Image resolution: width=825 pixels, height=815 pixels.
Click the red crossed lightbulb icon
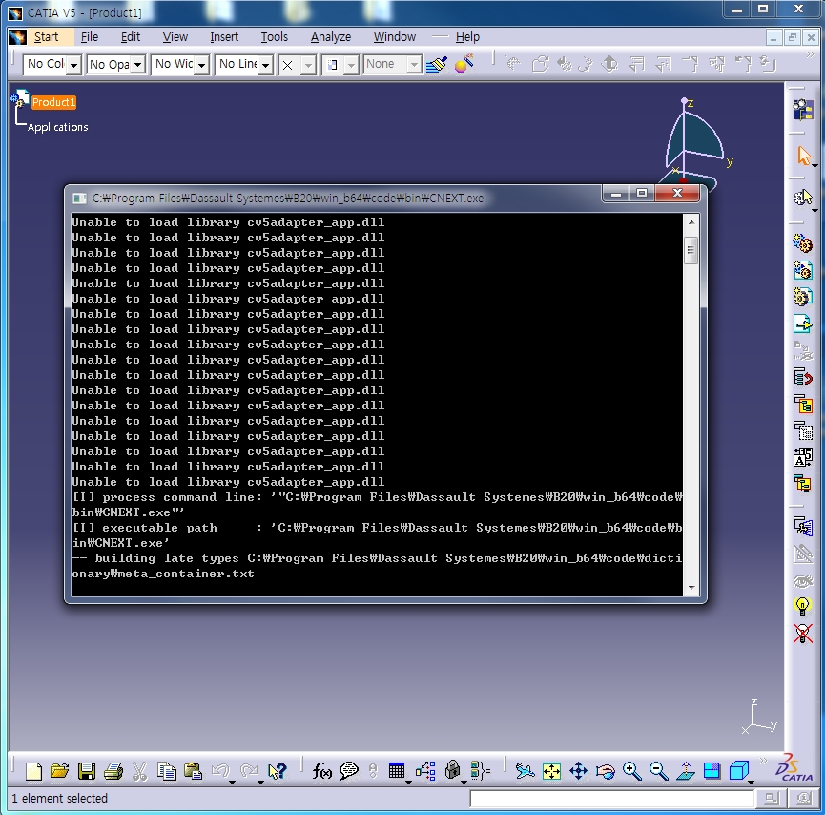pyautogui.click(x=803, y=632)
